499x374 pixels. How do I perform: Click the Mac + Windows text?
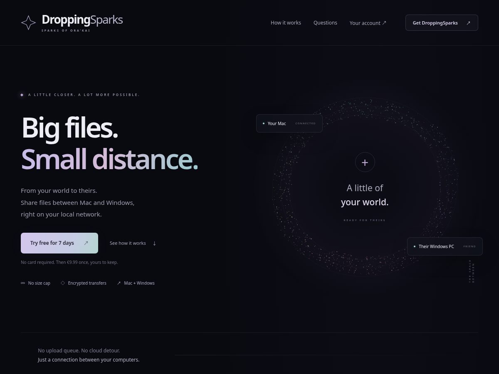click(139, 283)
